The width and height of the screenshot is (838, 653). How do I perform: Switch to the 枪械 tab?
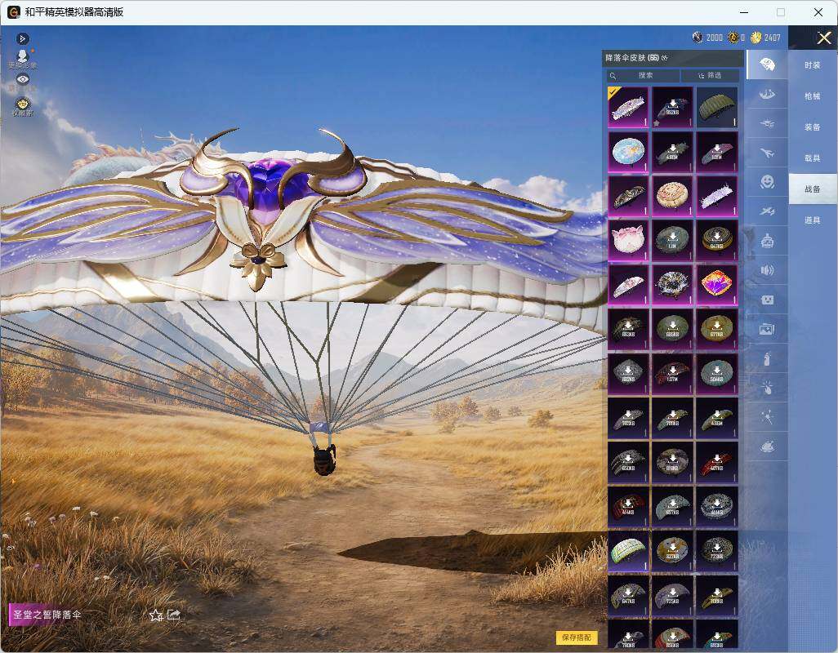pos(813,96)
